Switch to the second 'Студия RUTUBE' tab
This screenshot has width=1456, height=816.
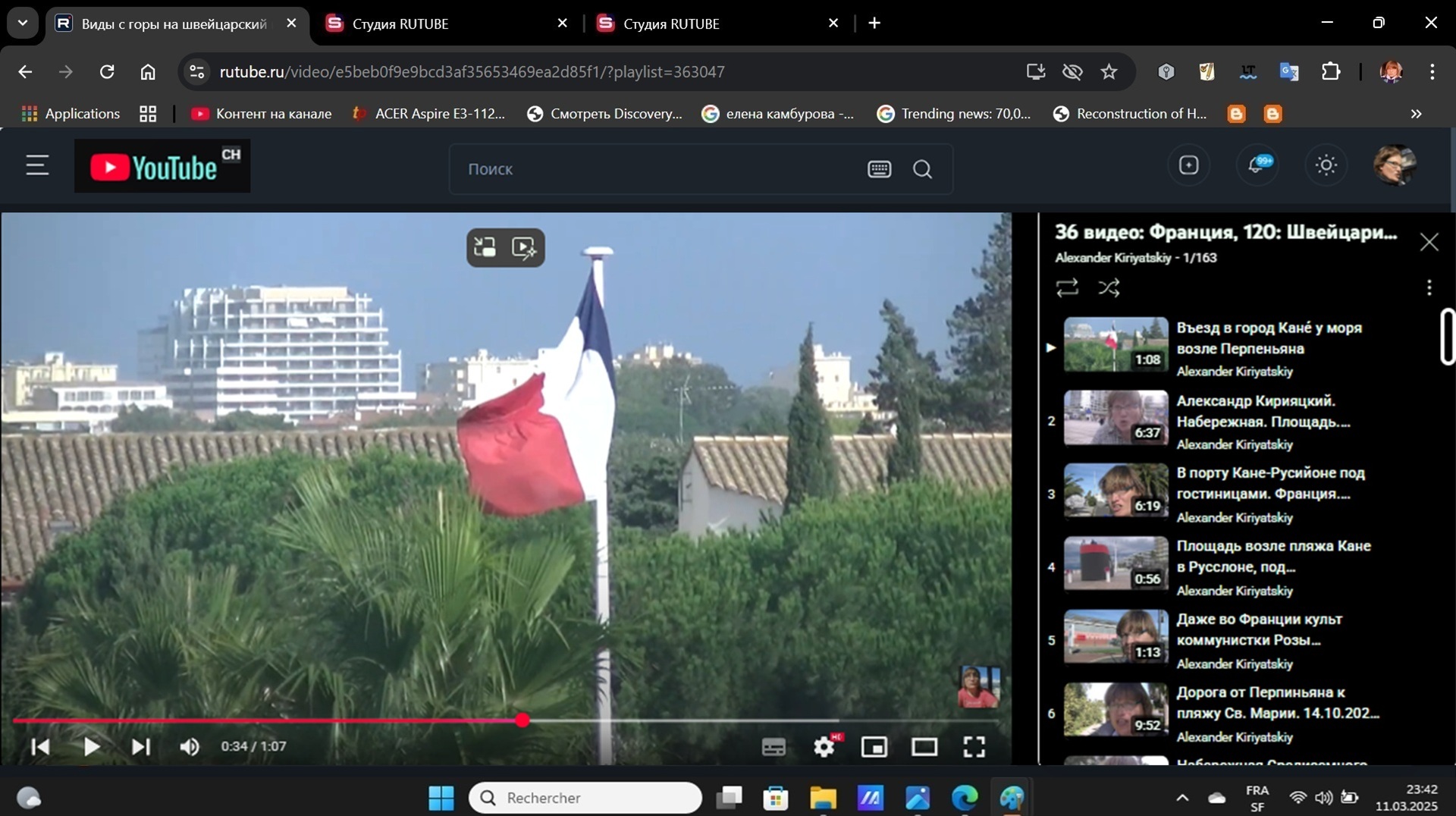[x=447, y=24]
